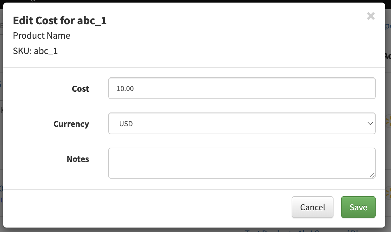Image resolution: width=391 pixels, height=232 pixels.
Task: Click the Currency dropdown chevron arrow
Action: pos(370,123)
